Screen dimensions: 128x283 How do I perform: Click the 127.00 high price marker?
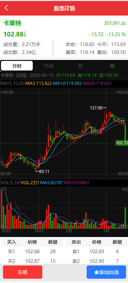point(98,108)
